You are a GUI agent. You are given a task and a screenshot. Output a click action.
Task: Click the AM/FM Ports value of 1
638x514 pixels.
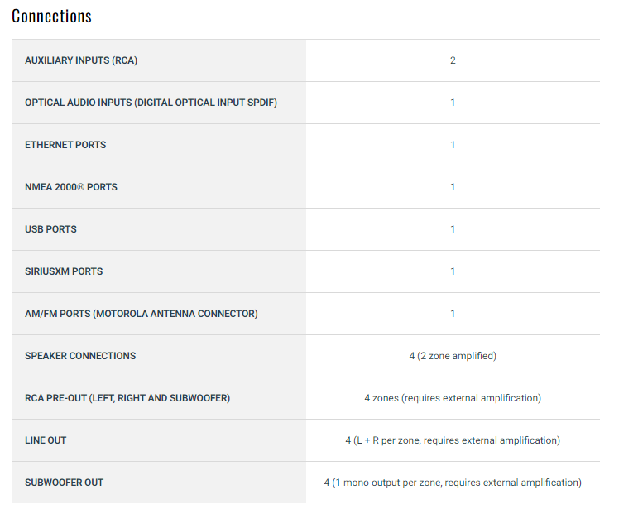(453, 314)
